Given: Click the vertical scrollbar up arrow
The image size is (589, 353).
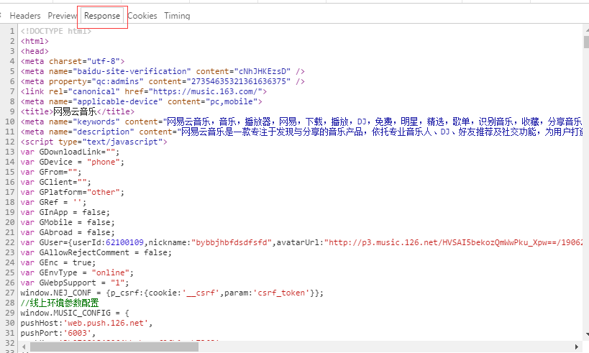Looking at the screenshot, I should click(586, 29).
